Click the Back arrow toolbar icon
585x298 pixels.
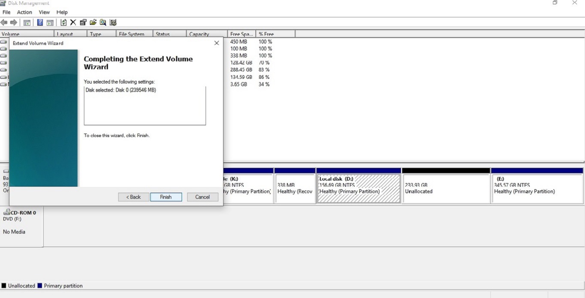click(x=4, y=22)
